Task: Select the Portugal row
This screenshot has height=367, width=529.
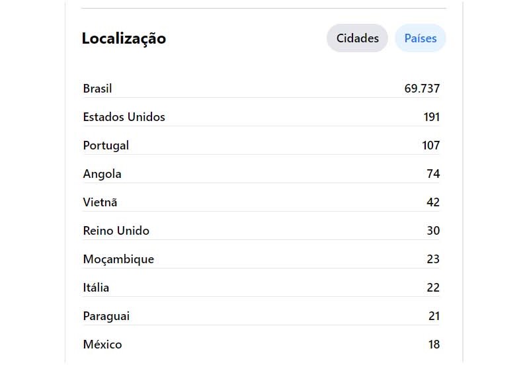Action: click(261, 145)
